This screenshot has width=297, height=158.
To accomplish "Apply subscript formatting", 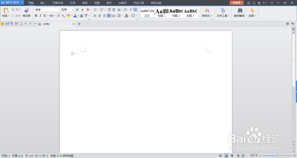I will pyautogui.click(x=63, y=16).
